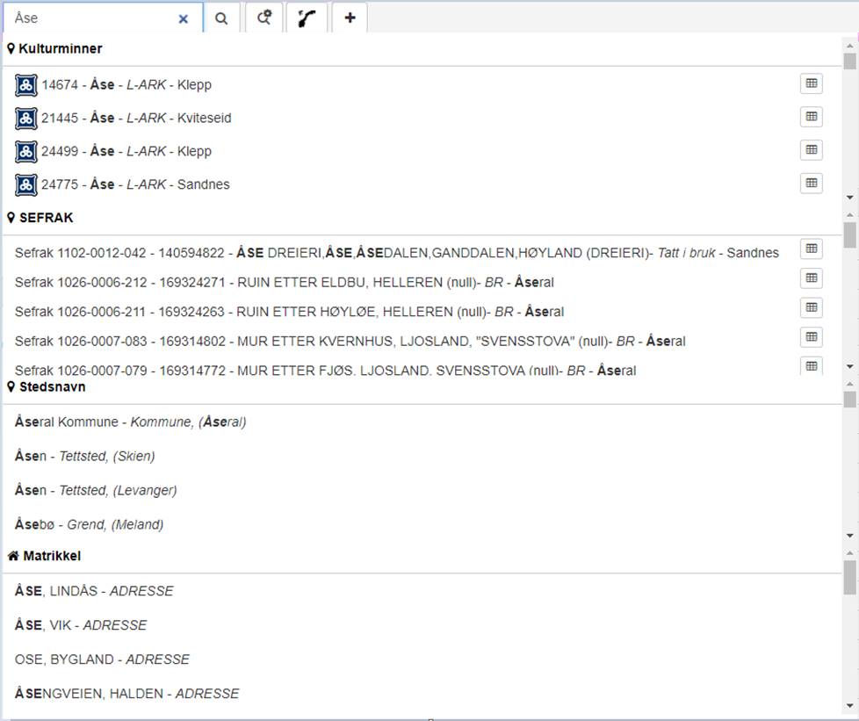Screen dimensions: 859x721
Task: Open table view for ÅSE DREIERI Sefrak entry
Action: click(x=811, y=249)
